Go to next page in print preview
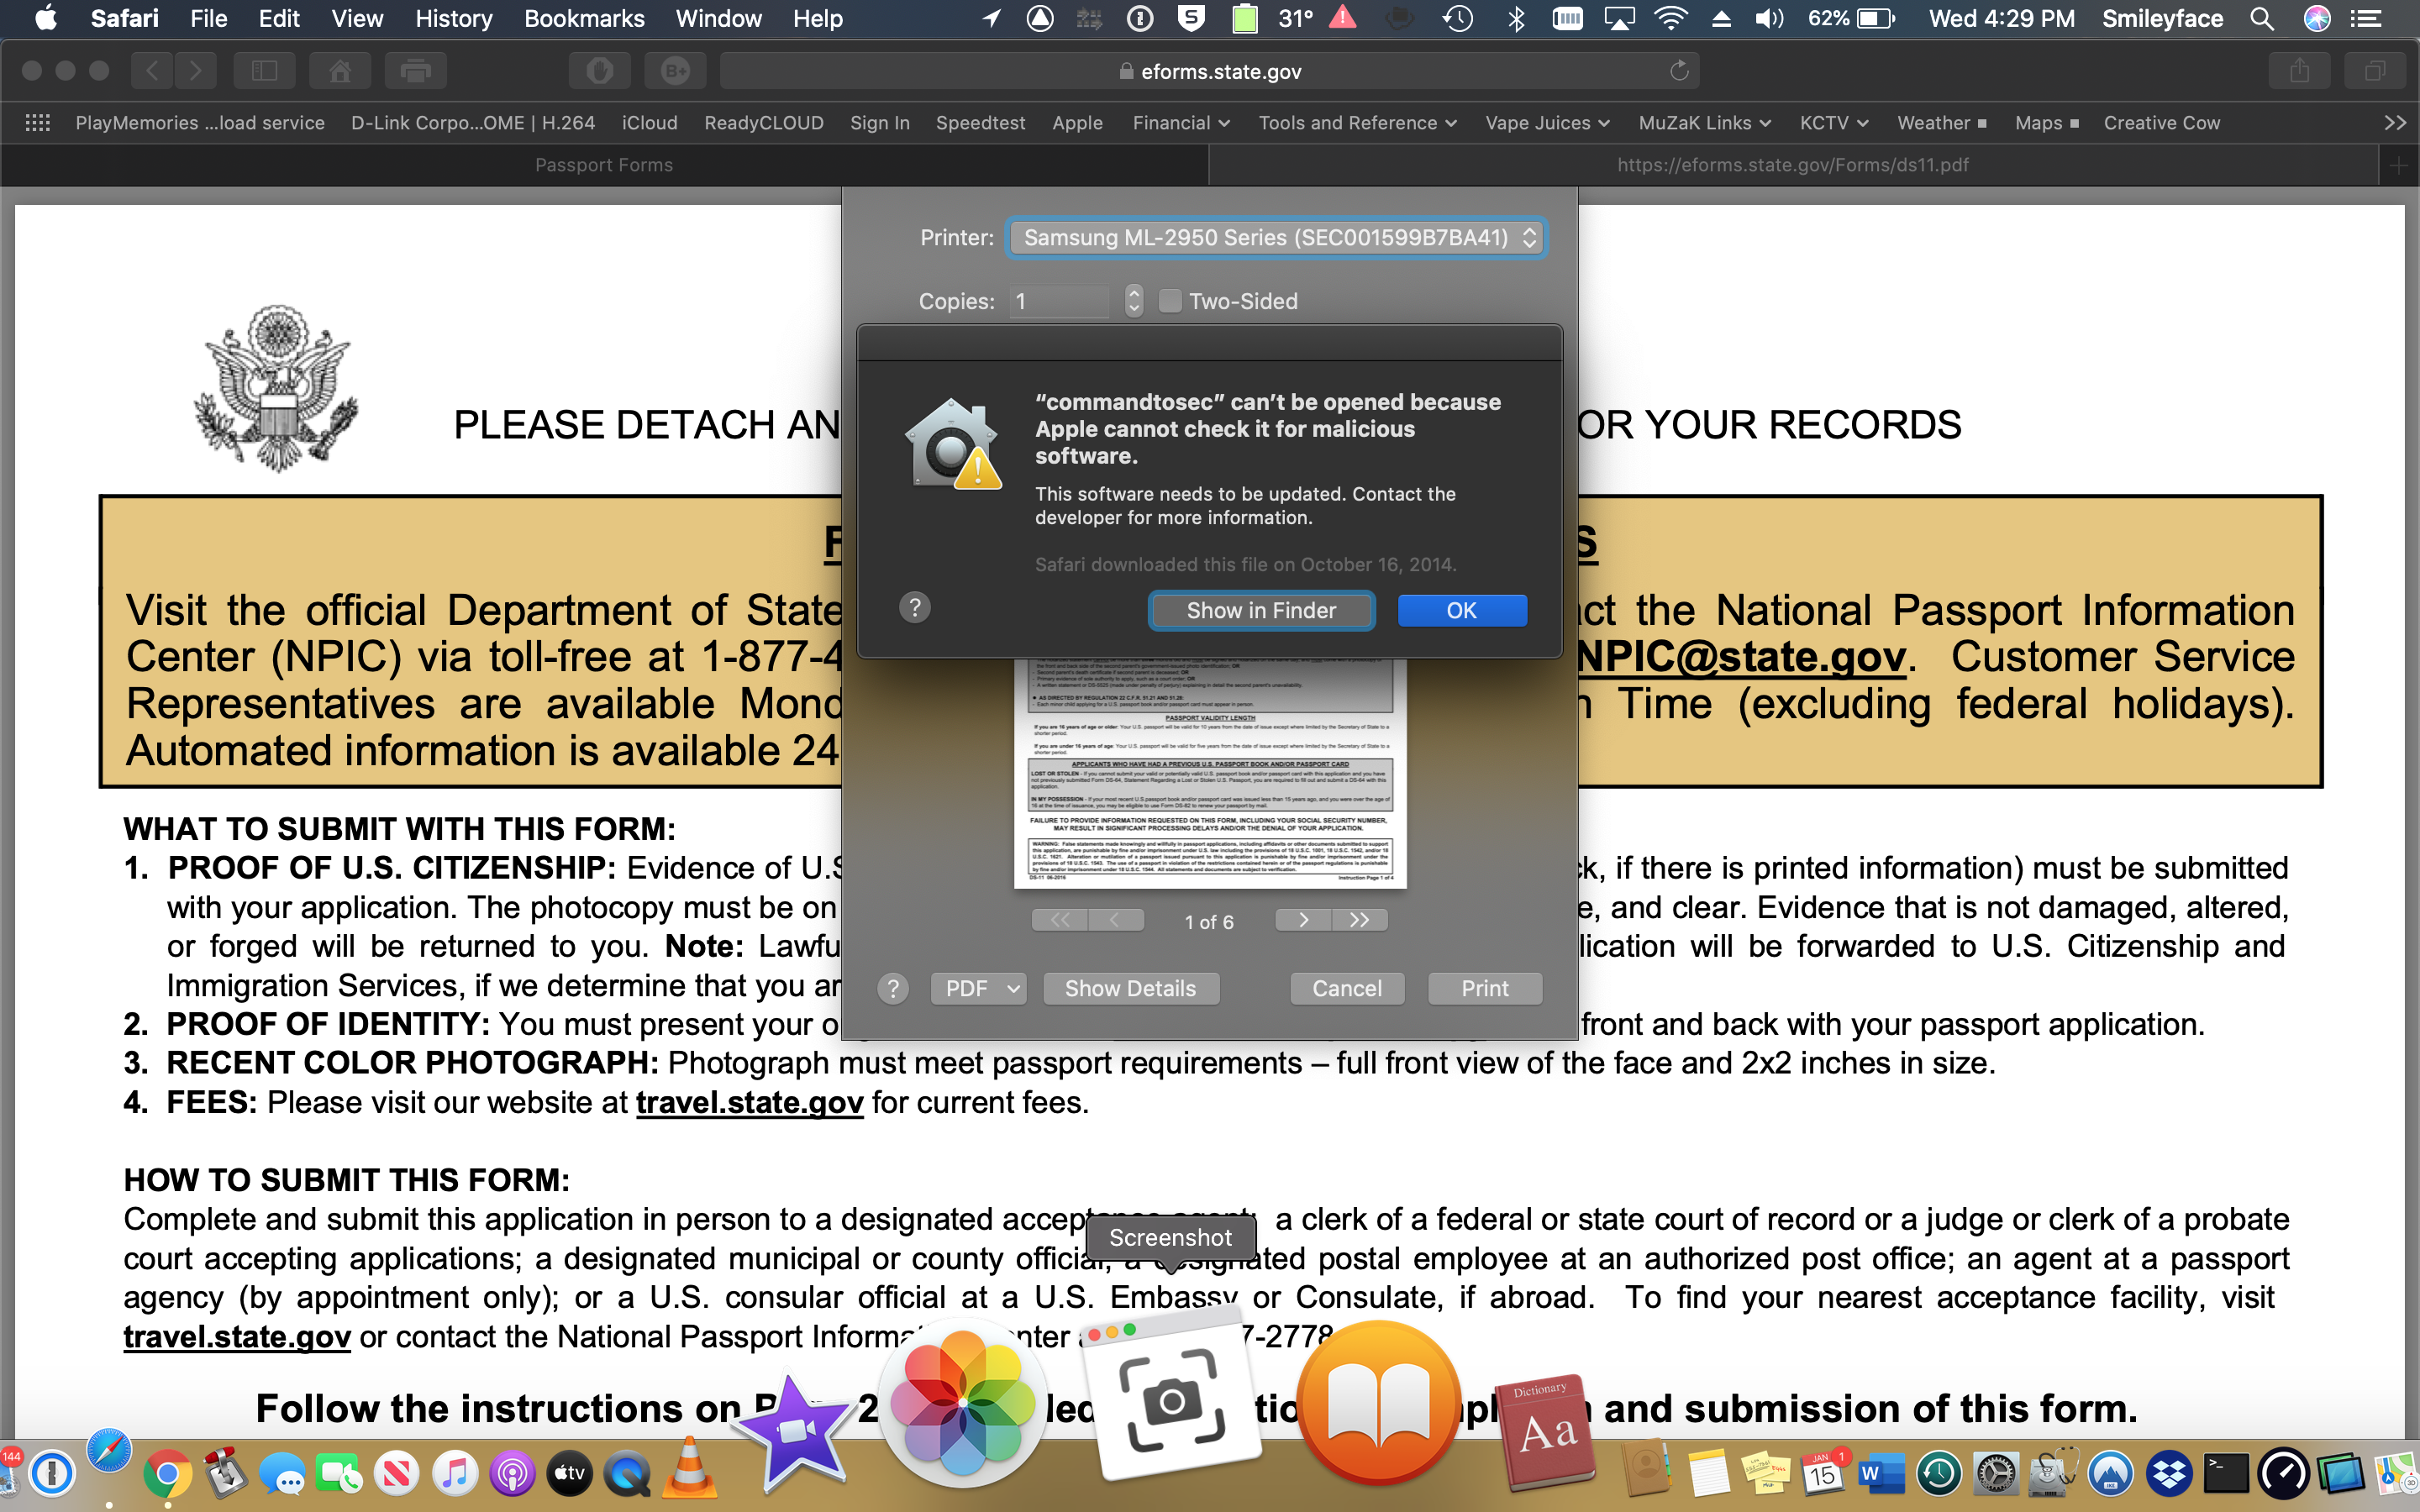Image resolution: width=2420 pixels, height=1512 pixels. tap(1303, 920)
